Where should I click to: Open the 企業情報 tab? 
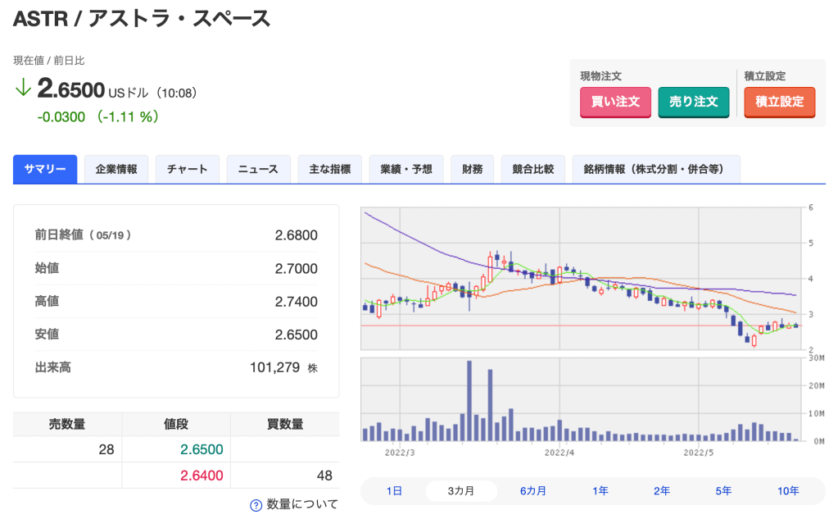point(116,170)
